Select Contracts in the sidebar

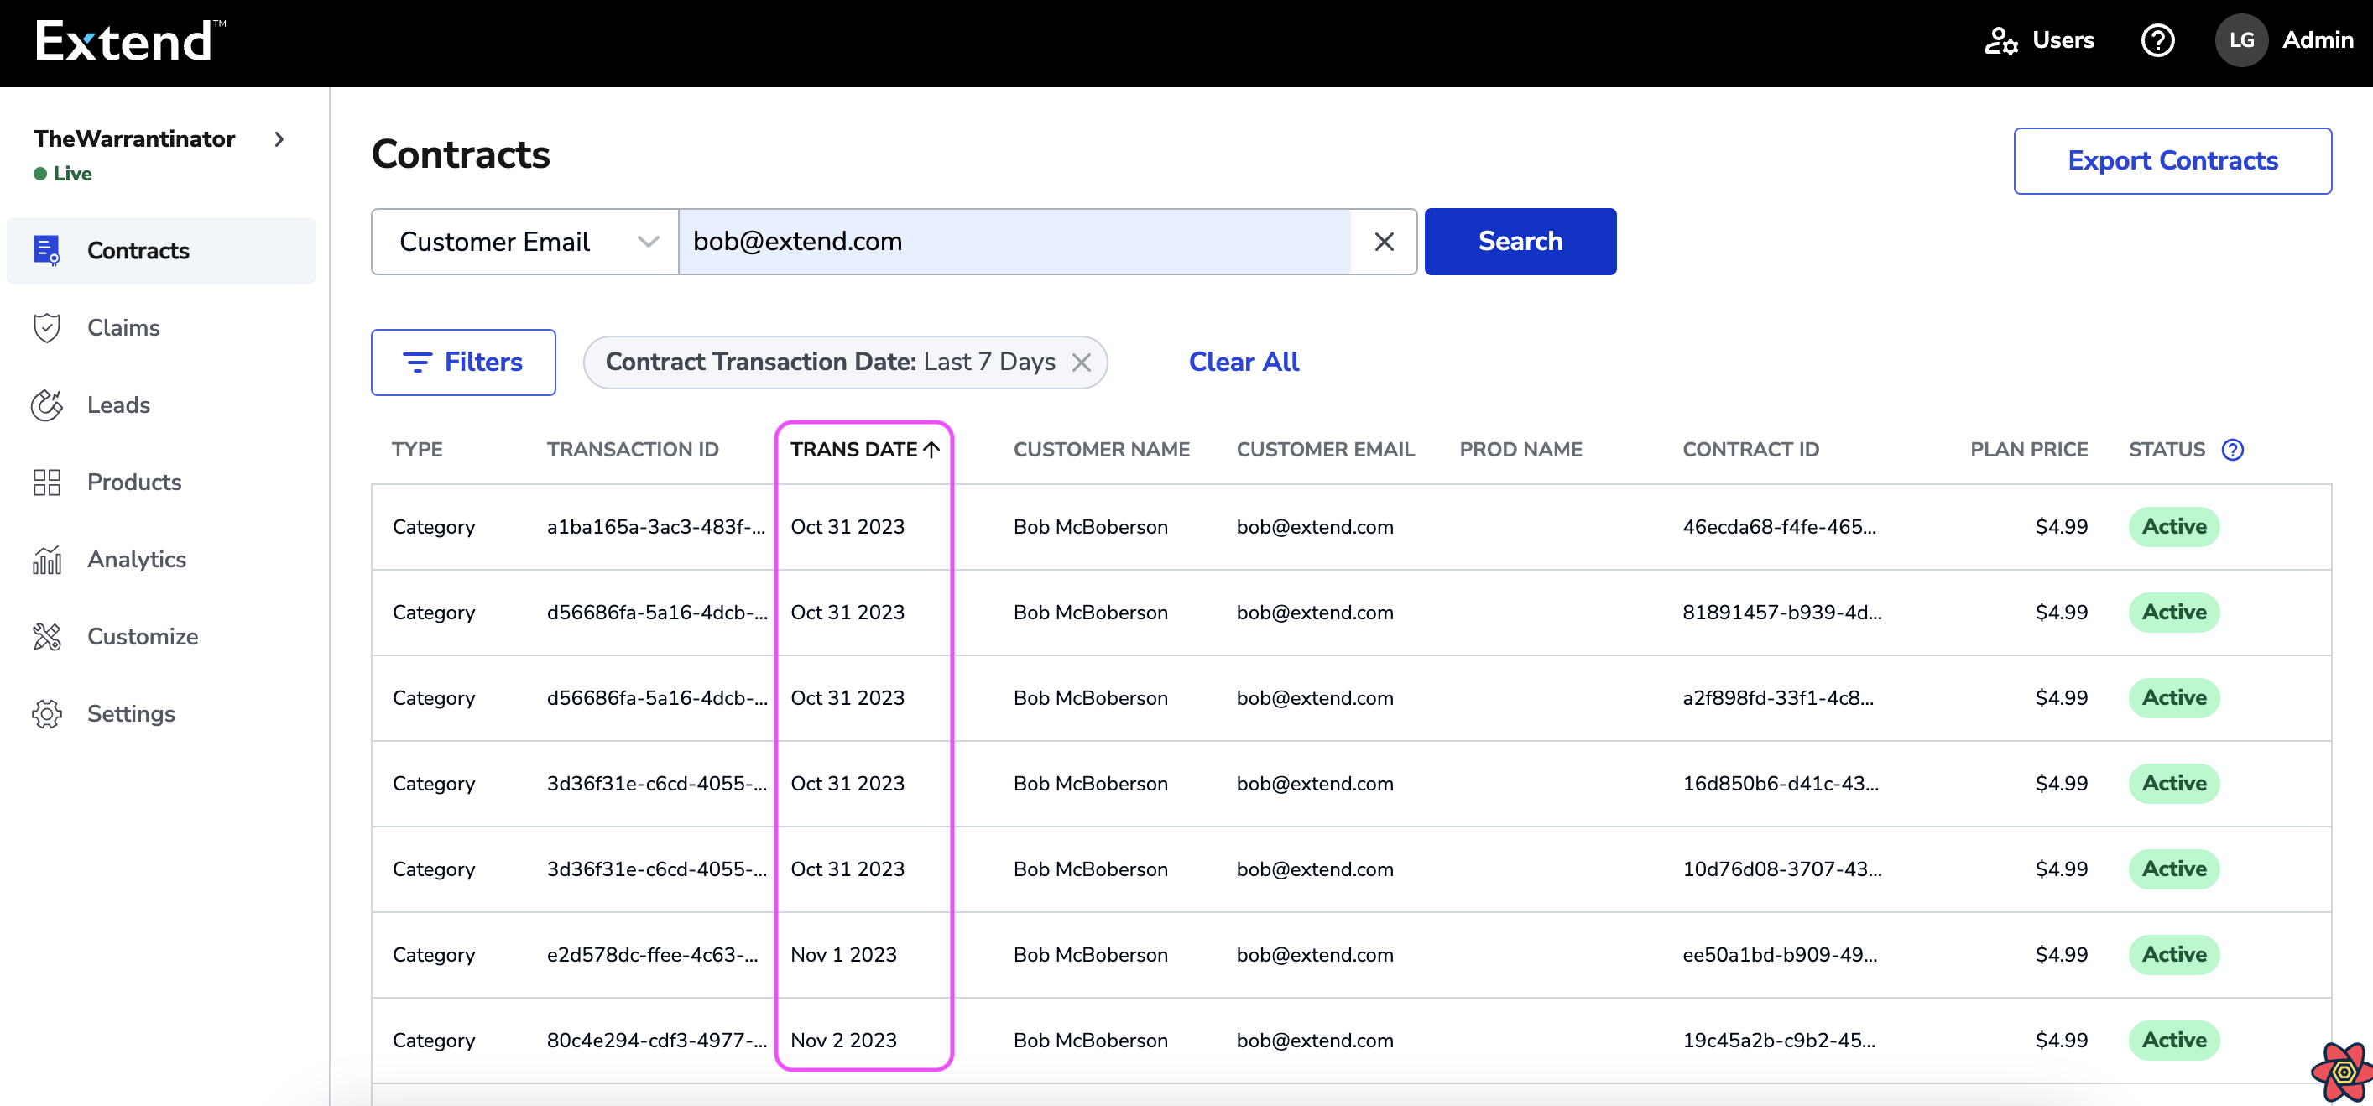tap(138, 250)
